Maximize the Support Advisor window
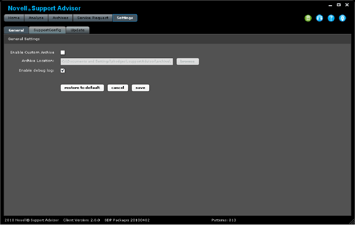Image resolution: width=355 pixels, height=225 pixels. pos(339,5)
